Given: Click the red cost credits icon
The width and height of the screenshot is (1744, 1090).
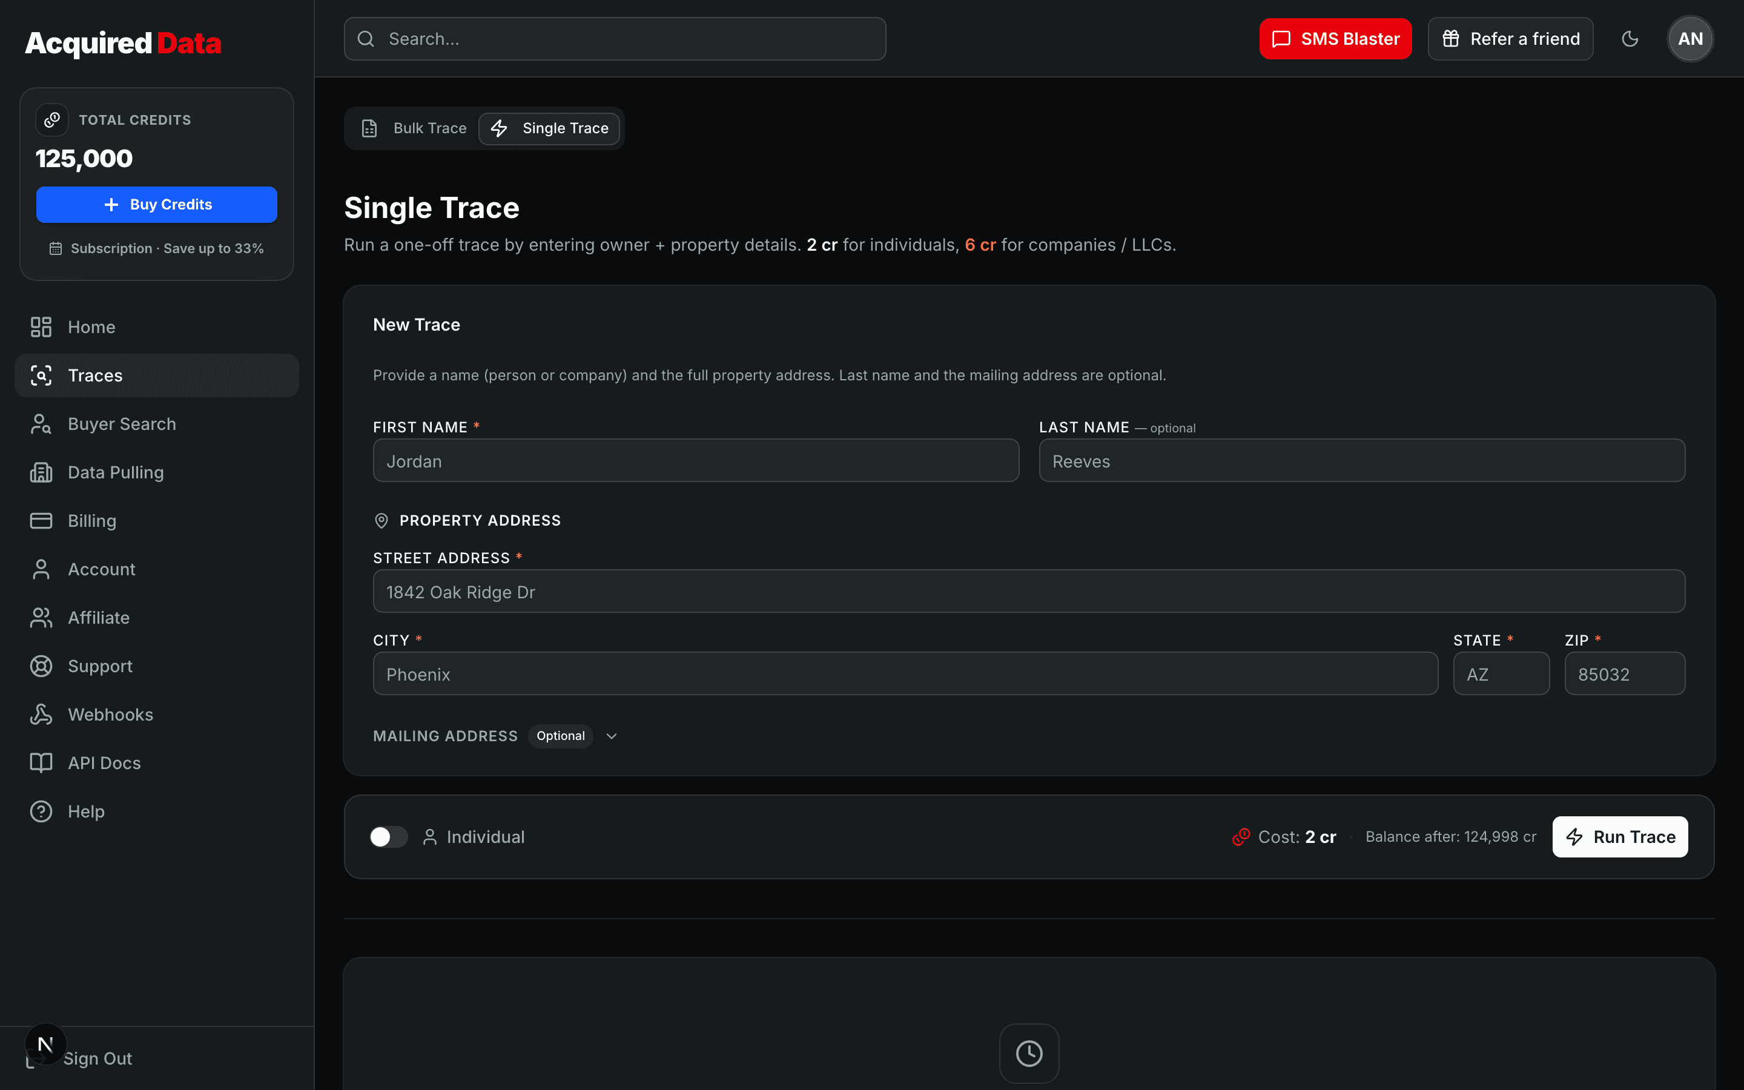Looking at the screenshot, I should tap(1241, 837).
